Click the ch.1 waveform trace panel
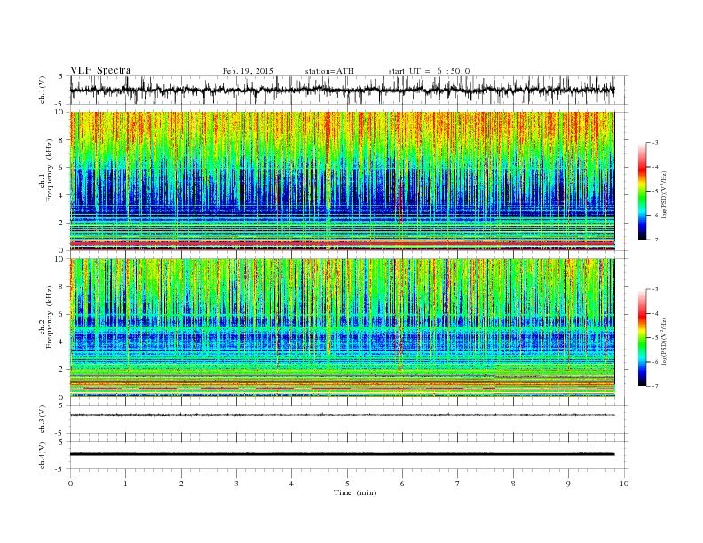This screenshot has width=703, height=543. click(349, 90)
